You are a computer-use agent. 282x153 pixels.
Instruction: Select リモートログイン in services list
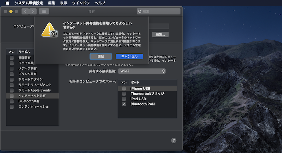tap(30, 79)
